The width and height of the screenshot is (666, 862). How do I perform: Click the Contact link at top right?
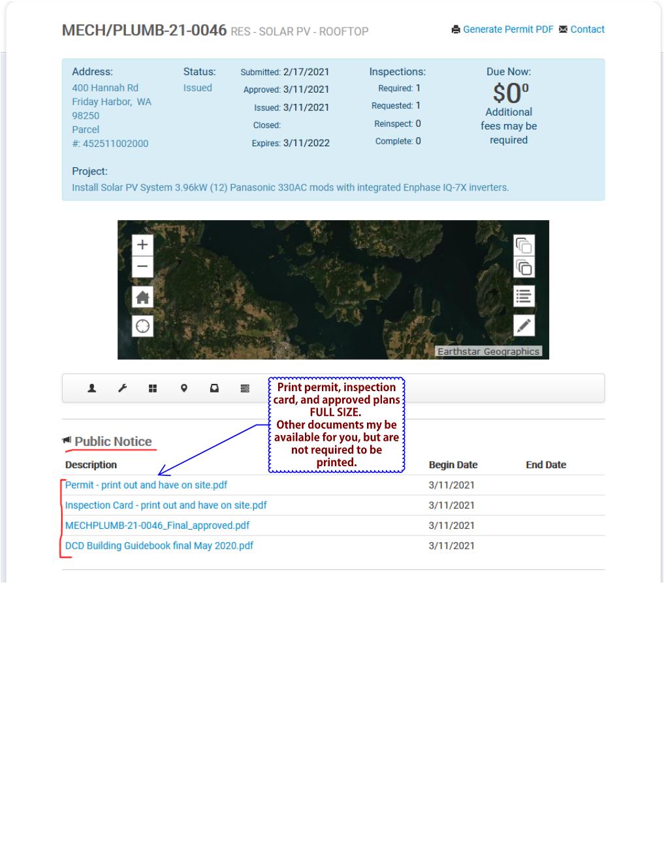pyautogui.click(x=587, y=29)
